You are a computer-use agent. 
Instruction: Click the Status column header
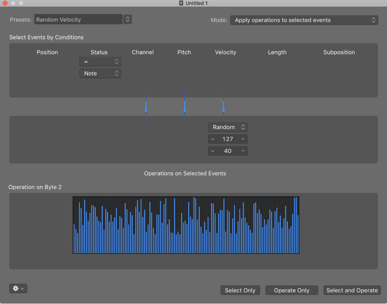coord(99,52)
